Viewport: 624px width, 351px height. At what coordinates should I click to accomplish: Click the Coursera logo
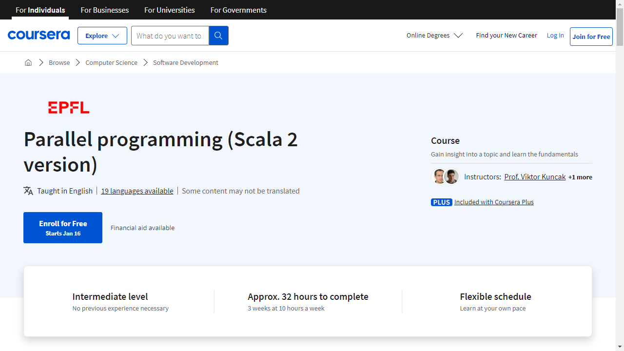point(39,35)
